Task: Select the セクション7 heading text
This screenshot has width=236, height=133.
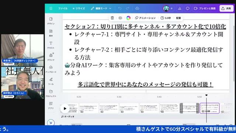Action: (145, 27)
